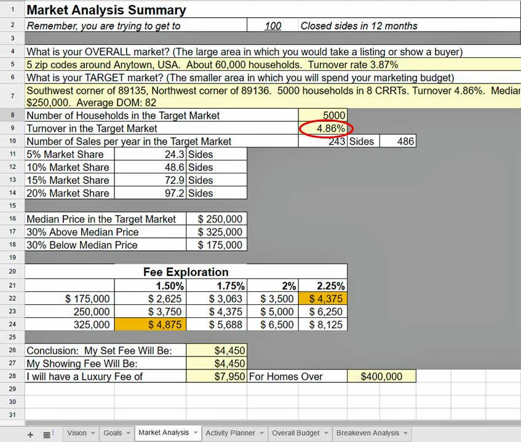This screenshot has height=442, width=521.
Task: Select row header 15
Action: (x=12, y=206)
